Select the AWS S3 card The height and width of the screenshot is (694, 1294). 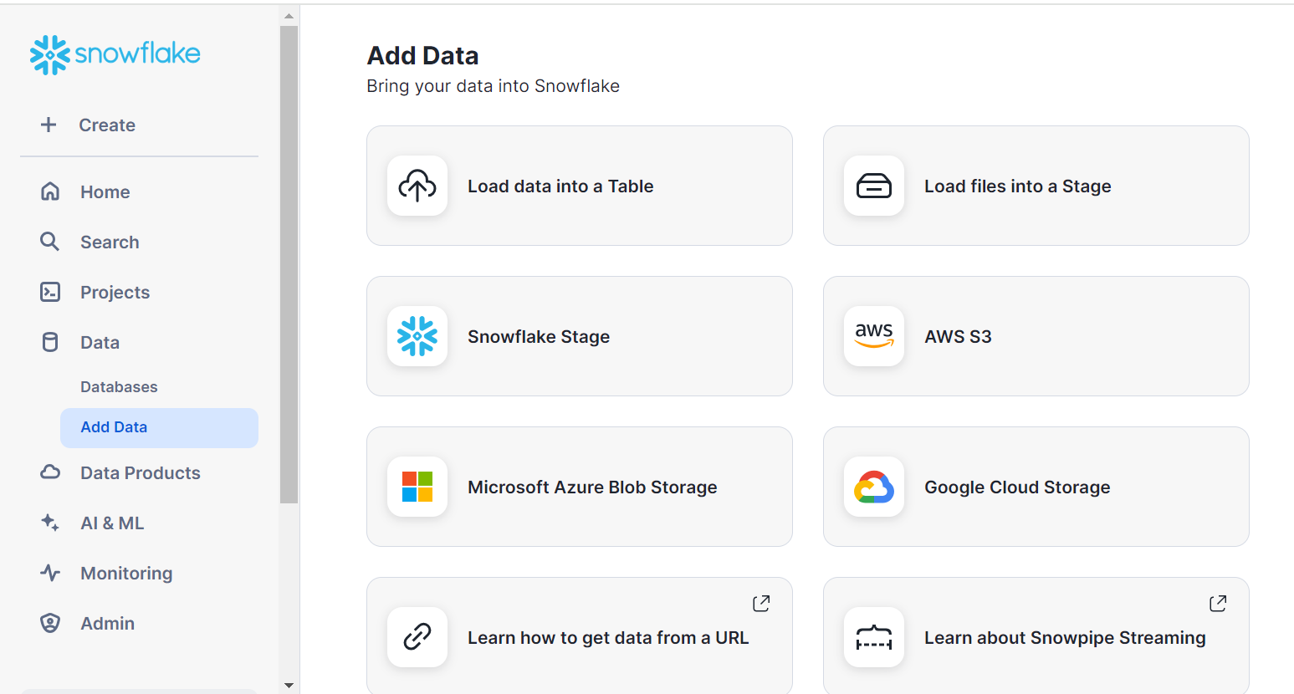[1036, 336]
